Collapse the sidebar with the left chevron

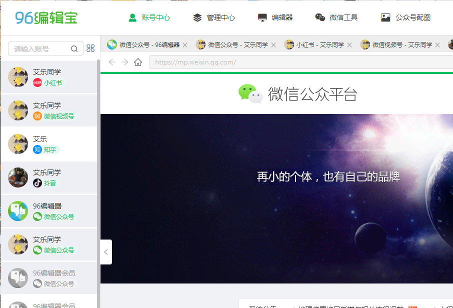pos(106,252)
